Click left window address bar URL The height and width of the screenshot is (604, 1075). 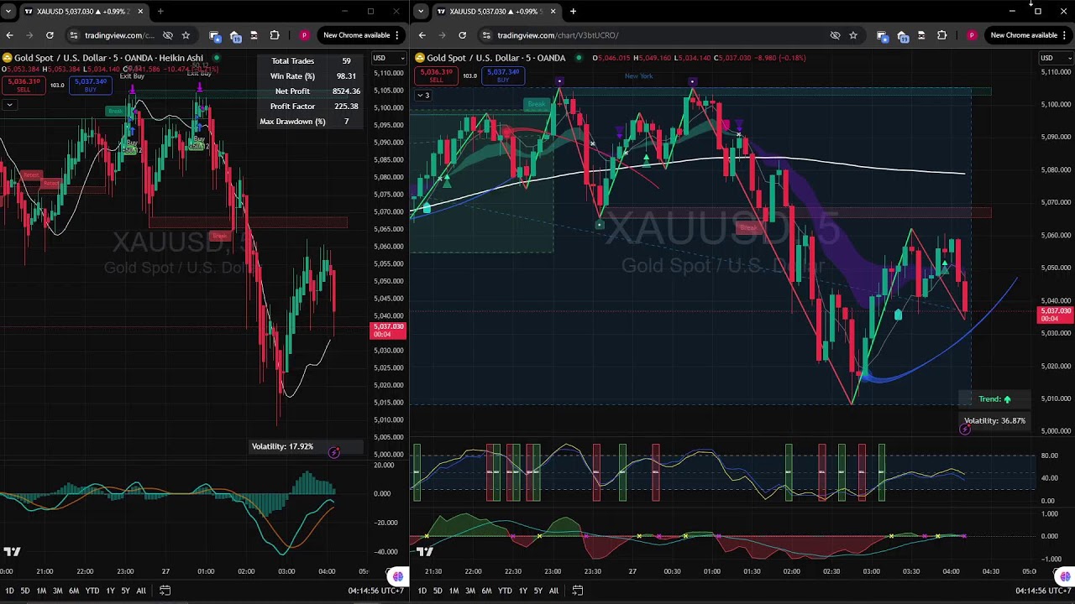119,35
